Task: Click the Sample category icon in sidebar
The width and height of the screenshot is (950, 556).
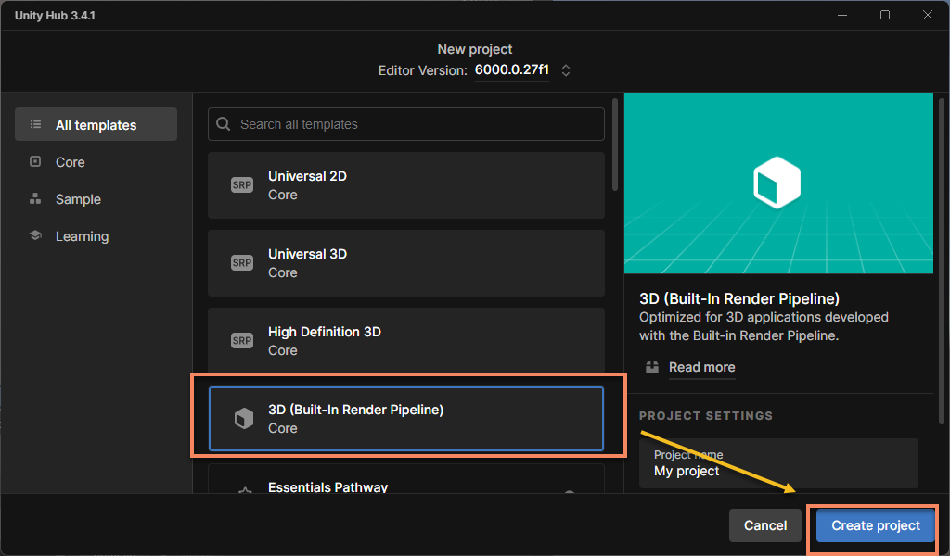Action: coord(35,198)
